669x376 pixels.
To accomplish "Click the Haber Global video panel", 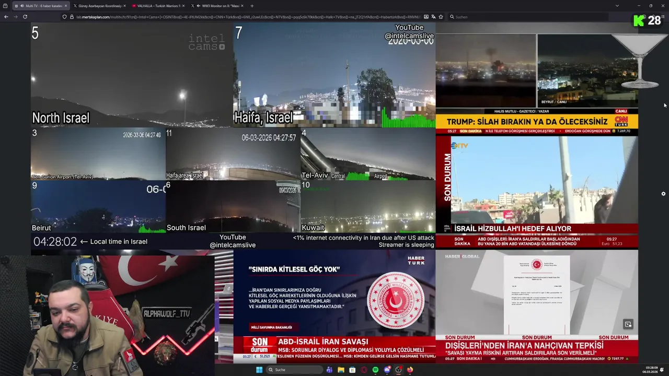I will pyautogui.click(x=537, y=307).
